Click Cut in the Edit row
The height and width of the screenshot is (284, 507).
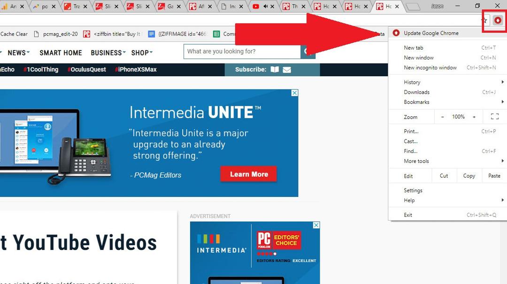(x=444, y=175)
